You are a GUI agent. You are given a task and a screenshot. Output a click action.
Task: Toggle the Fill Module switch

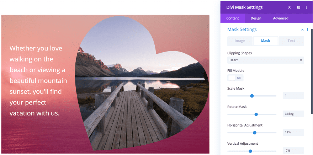pos(235,78)
